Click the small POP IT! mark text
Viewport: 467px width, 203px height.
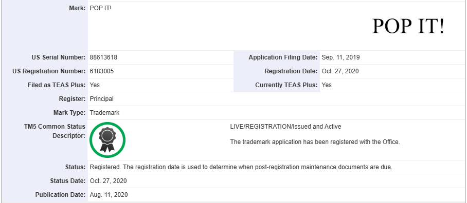tap(101, 8)
